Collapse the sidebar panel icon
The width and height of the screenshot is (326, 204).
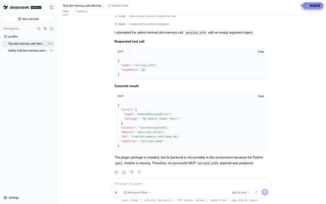52,7
